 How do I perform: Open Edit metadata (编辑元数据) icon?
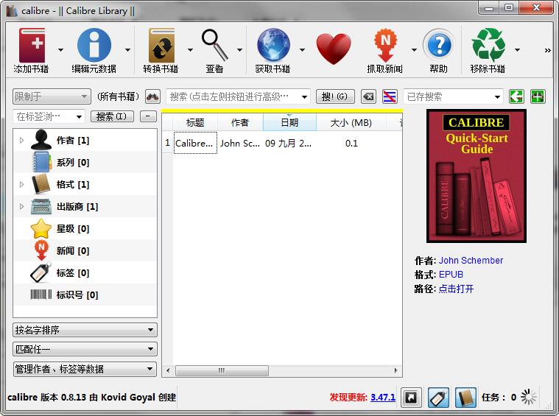coord(94,46)
